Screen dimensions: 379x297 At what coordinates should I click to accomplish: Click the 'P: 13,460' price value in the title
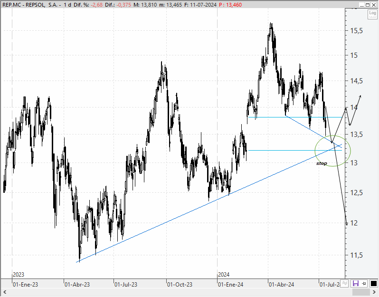(x=230, y=5)
